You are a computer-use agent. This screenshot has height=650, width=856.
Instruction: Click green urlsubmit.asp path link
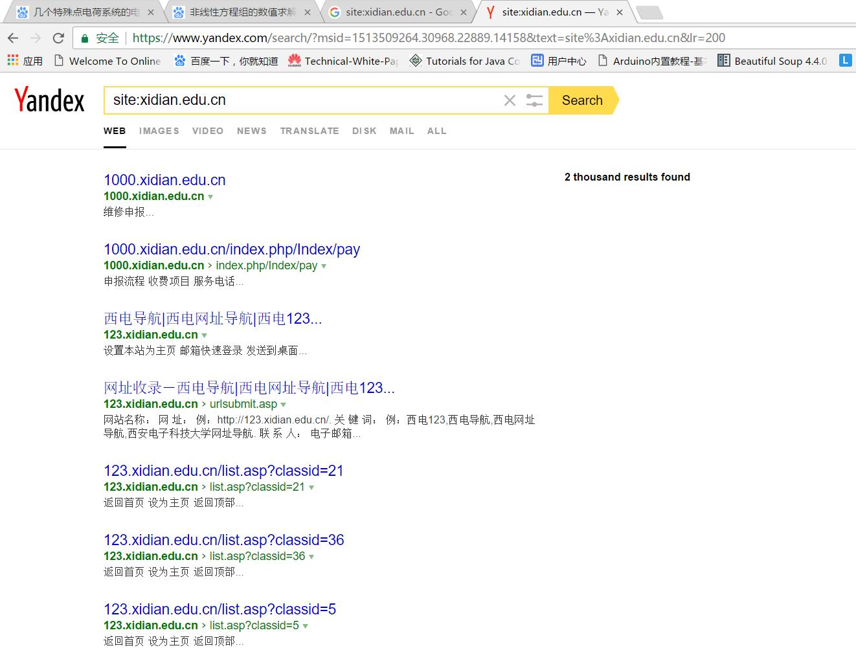[x=243, y=404]
